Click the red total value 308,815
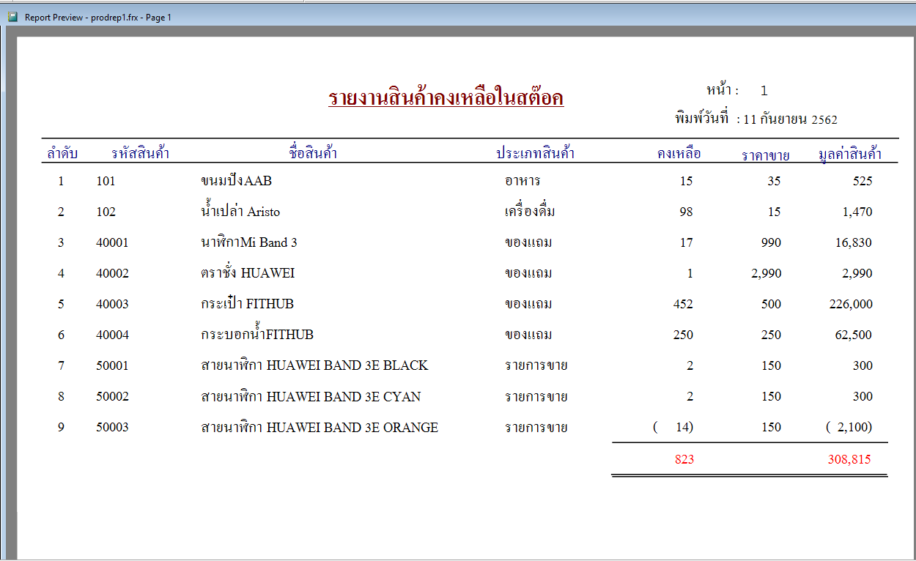The image size is (916, 561). pos(849,460)
